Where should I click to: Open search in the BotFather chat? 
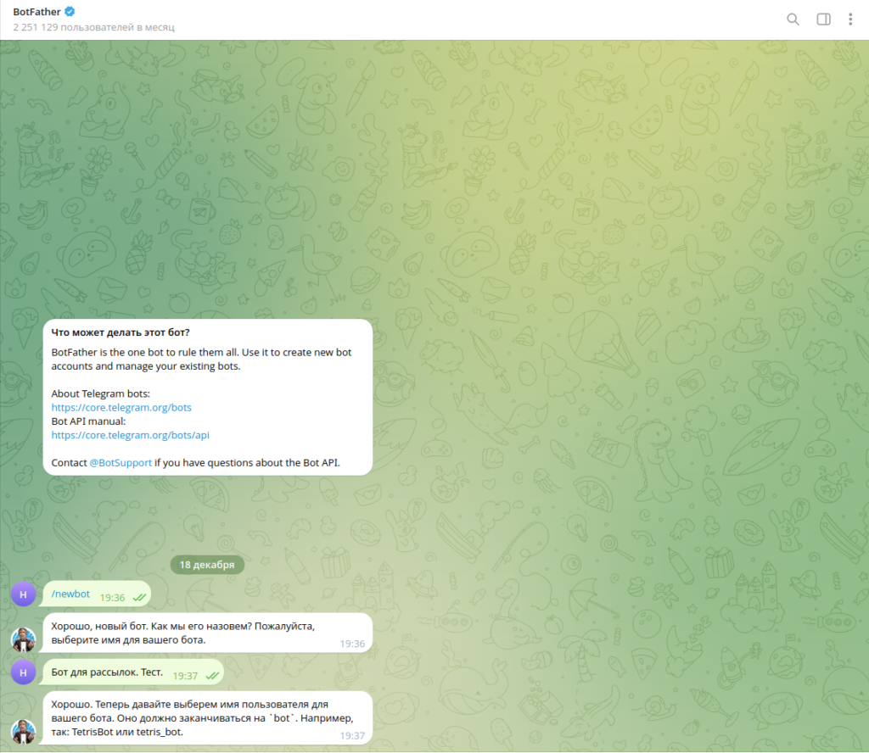tap(793, 20)
